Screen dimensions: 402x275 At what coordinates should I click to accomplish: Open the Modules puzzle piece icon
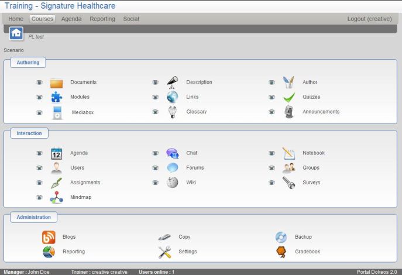[x=56, y=97]
